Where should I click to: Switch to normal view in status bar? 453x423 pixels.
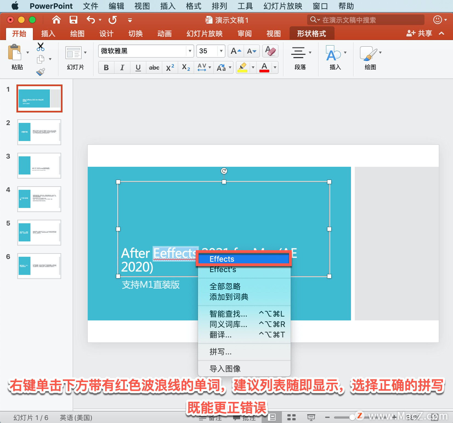[272, 418]
